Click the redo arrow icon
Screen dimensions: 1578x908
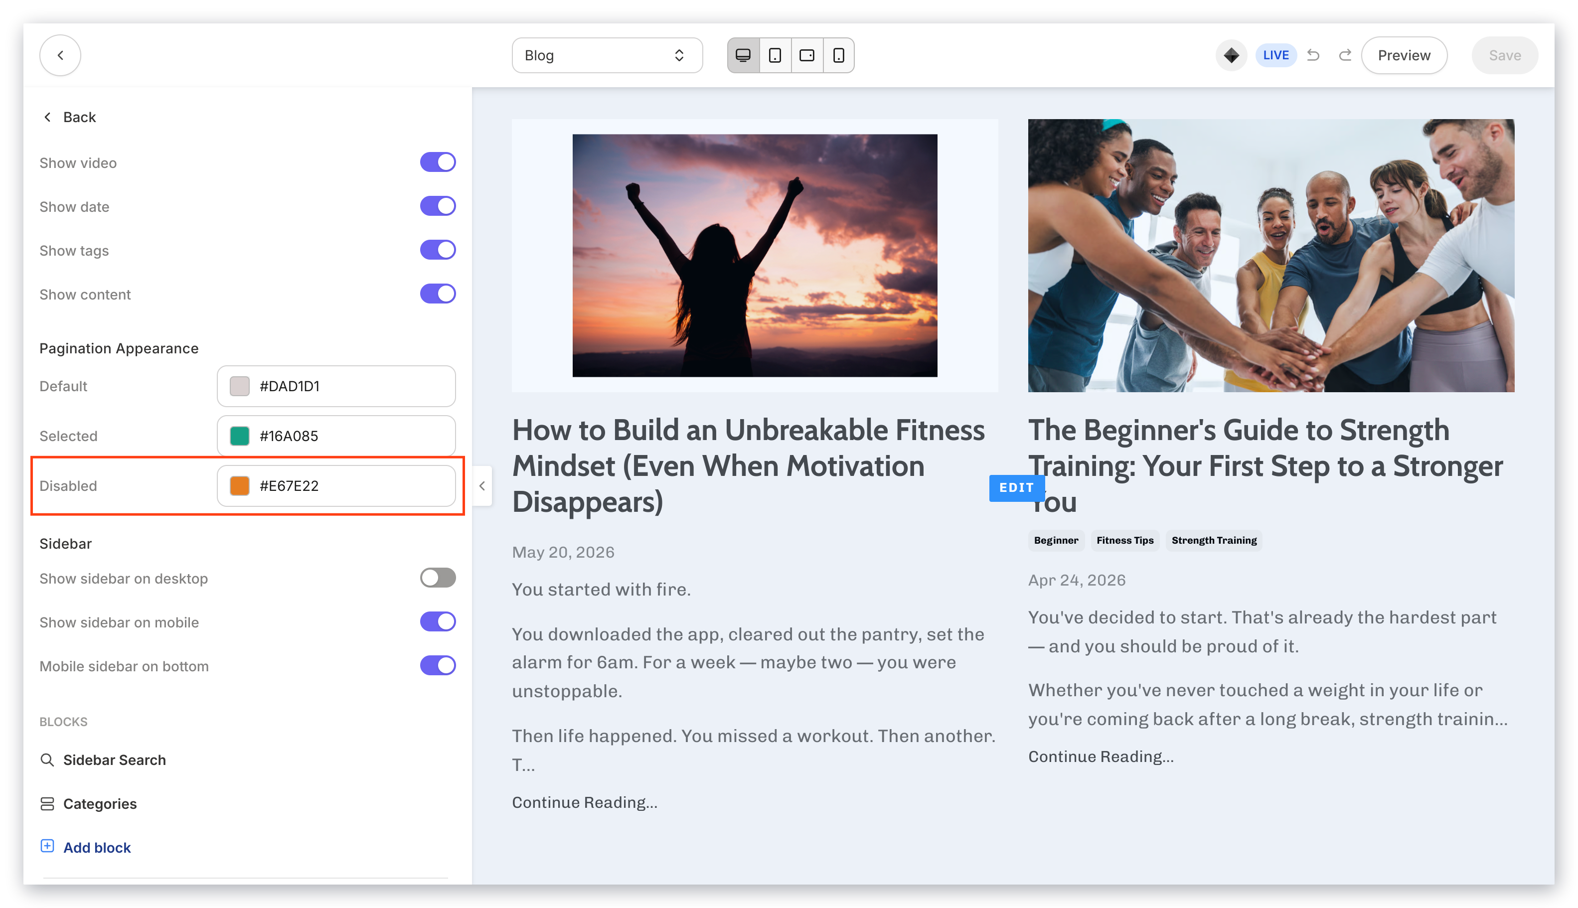click(x=1345, y=55)
